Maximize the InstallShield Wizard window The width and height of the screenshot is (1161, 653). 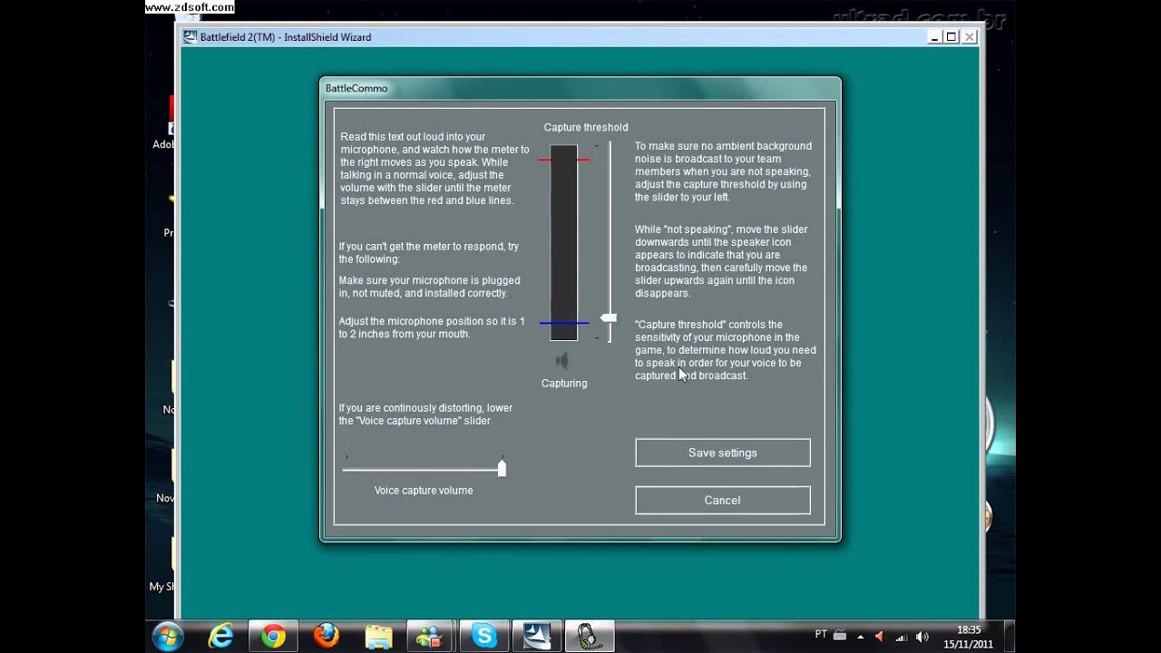[x=951, y=37]
